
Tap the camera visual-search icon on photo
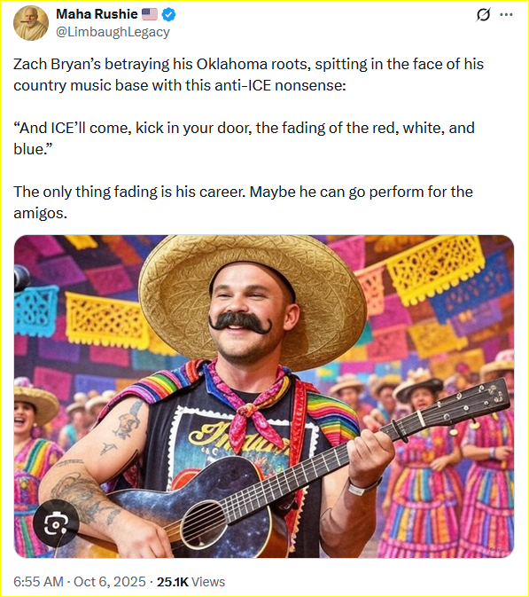pos(56,524)
